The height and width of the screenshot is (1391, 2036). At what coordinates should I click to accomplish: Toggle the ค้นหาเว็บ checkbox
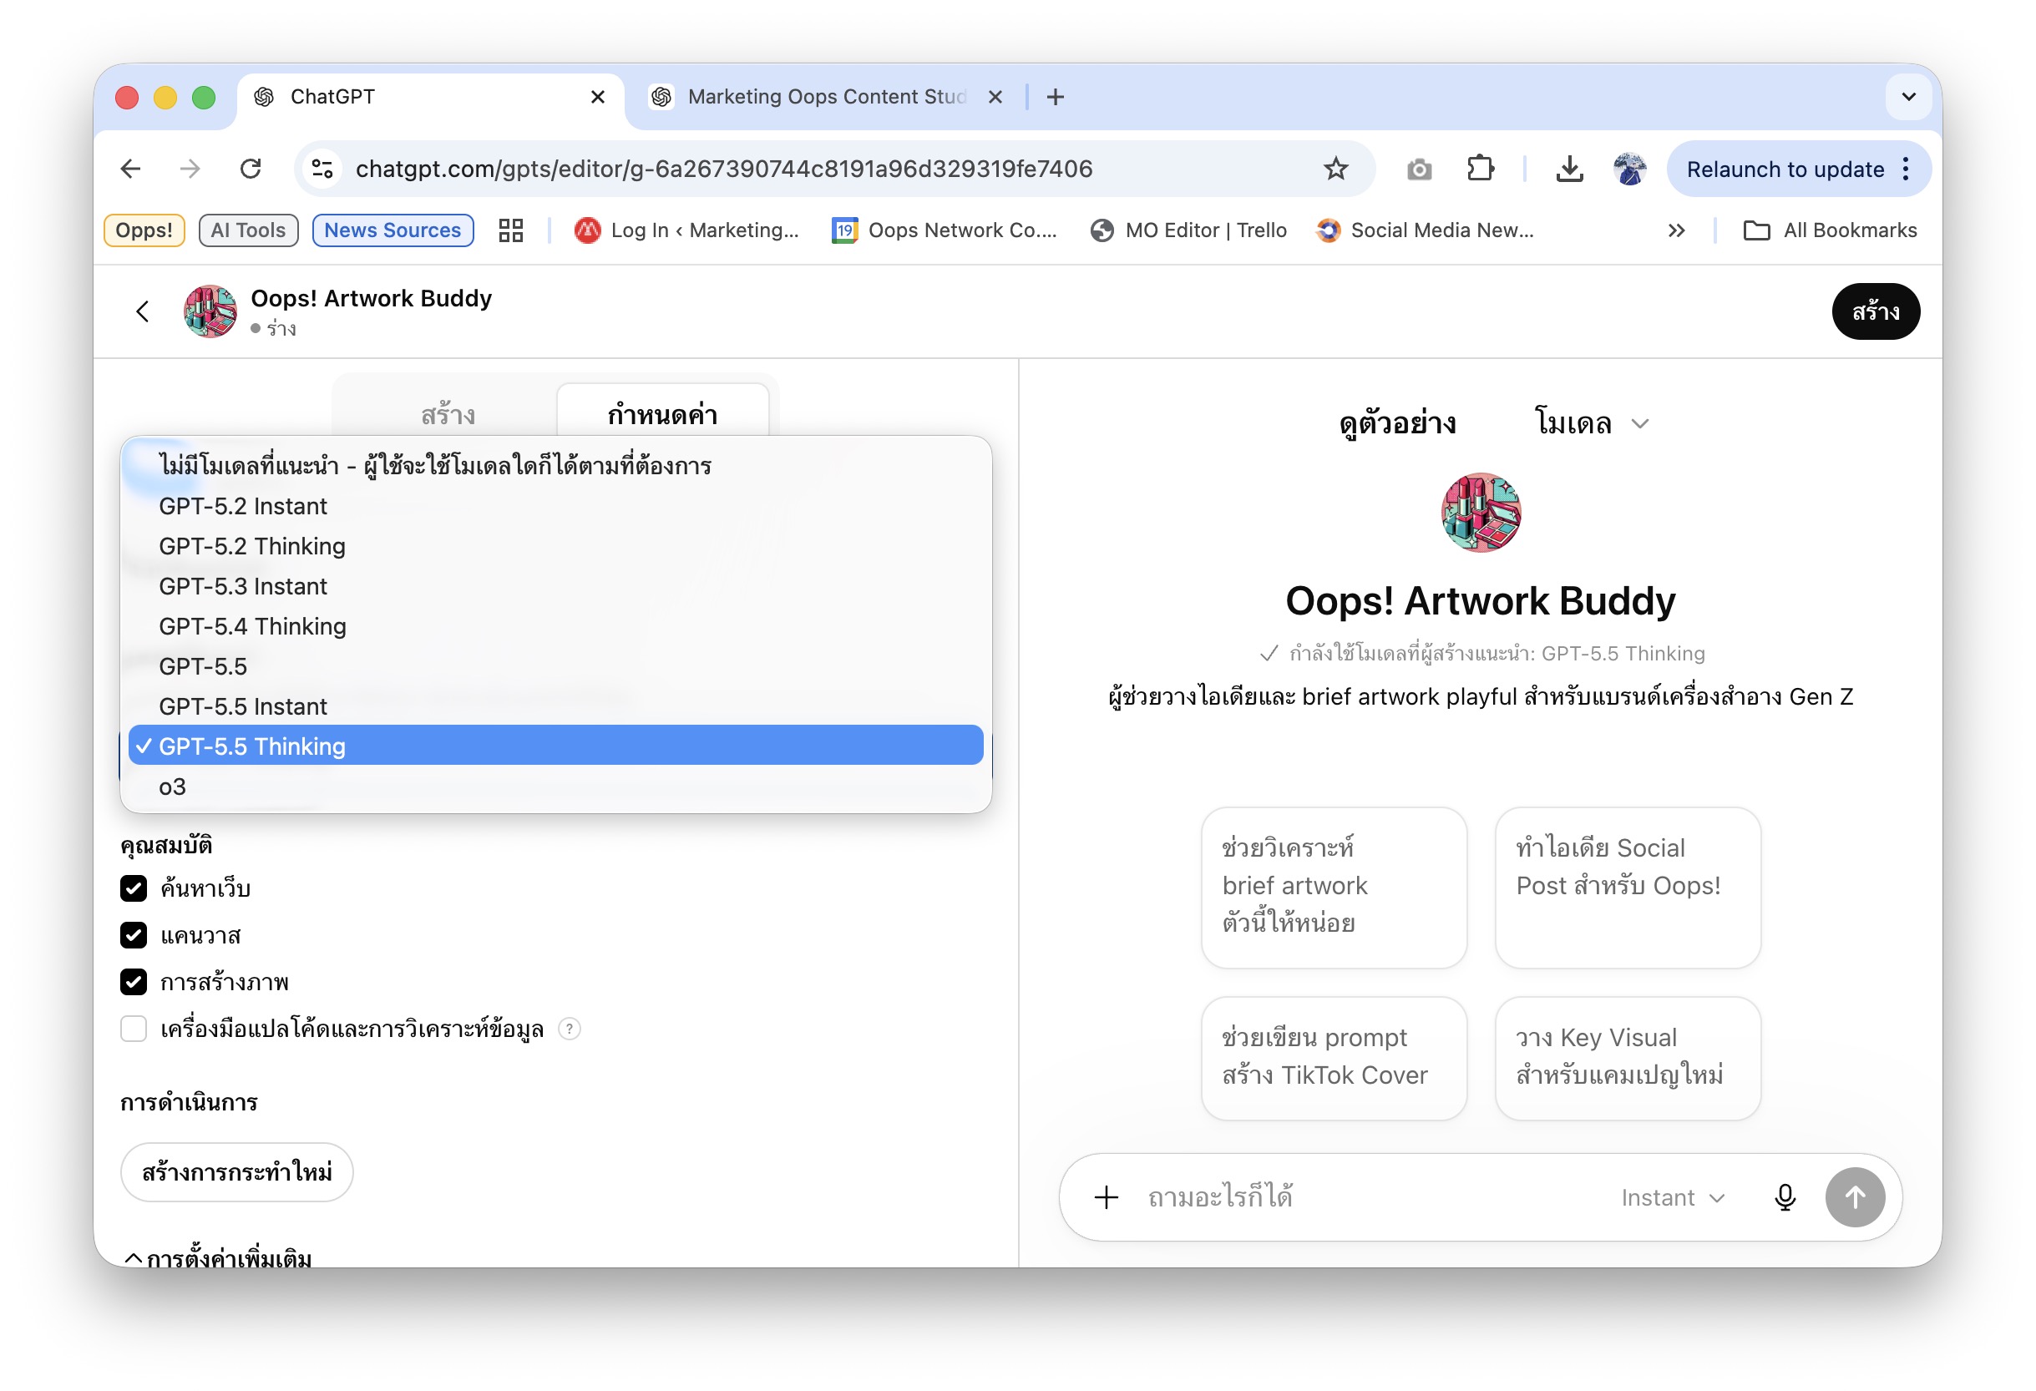click(133, 888)
